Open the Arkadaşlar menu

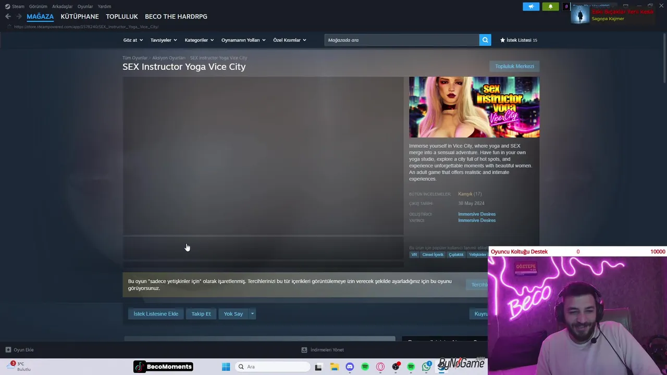tap(63, 6)
